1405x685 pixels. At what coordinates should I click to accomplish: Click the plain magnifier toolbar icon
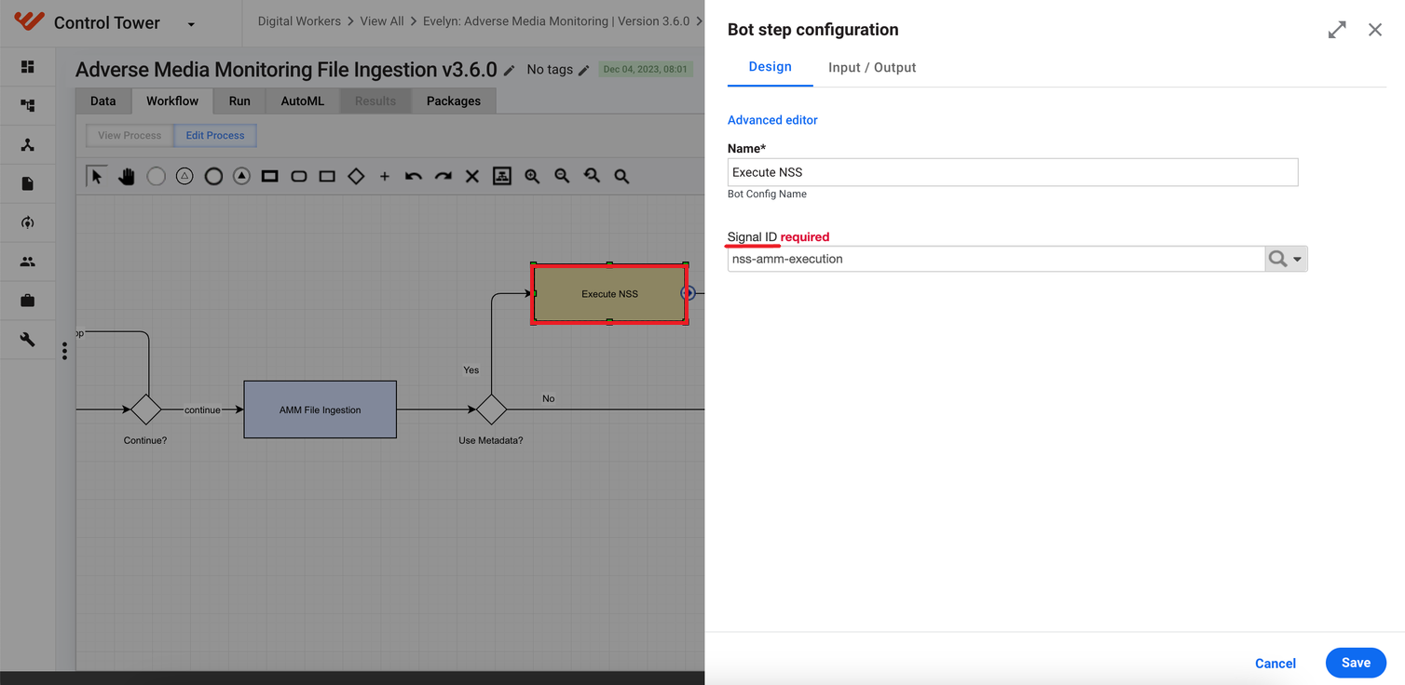pyautogui.click(x=621, y=176)
